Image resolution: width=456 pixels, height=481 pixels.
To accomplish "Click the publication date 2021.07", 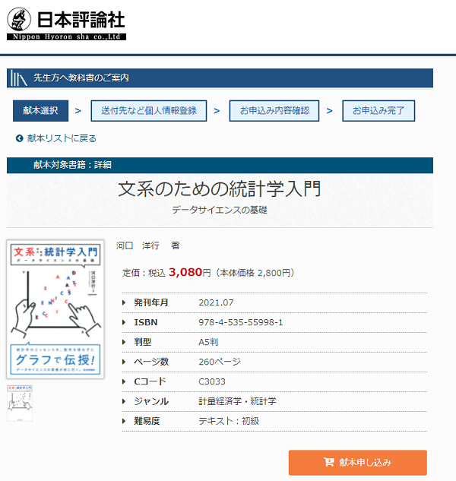I will coord(216,302).
